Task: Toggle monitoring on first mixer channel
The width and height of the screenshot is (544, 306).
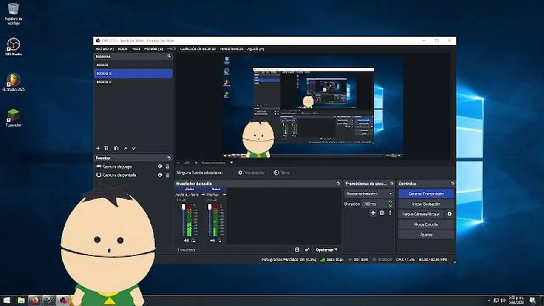Action: (193, 241)
